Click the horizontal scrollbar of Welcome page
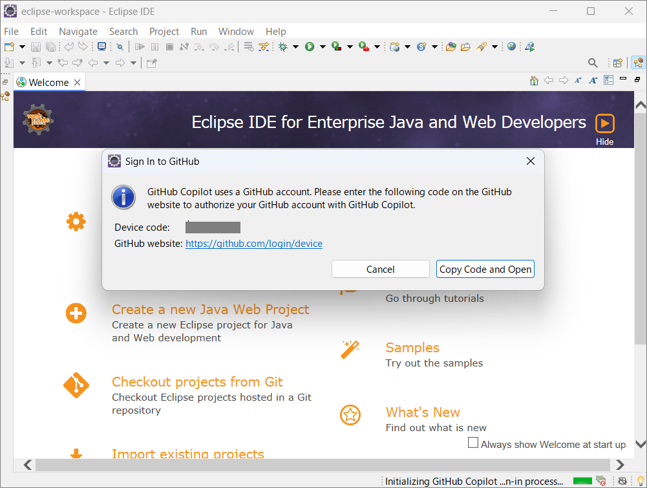Image resolution: width=647 pixels, height=488 pixels. tap(323, 465)
